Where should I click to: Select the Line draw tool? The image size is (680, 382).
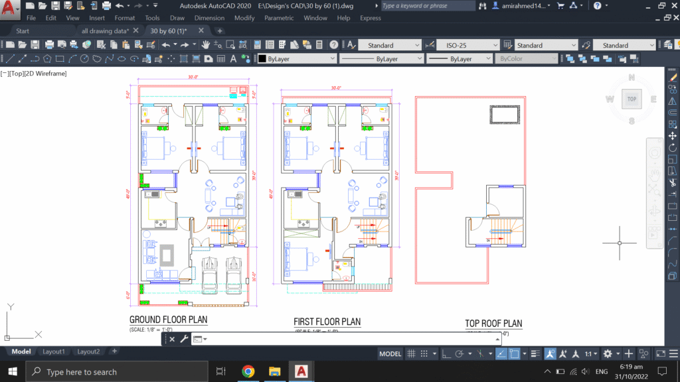(x=11, y=59)
